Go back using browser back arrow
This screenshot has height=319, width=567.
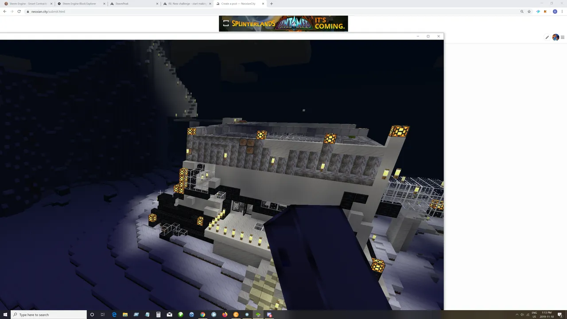click(4, 12)
